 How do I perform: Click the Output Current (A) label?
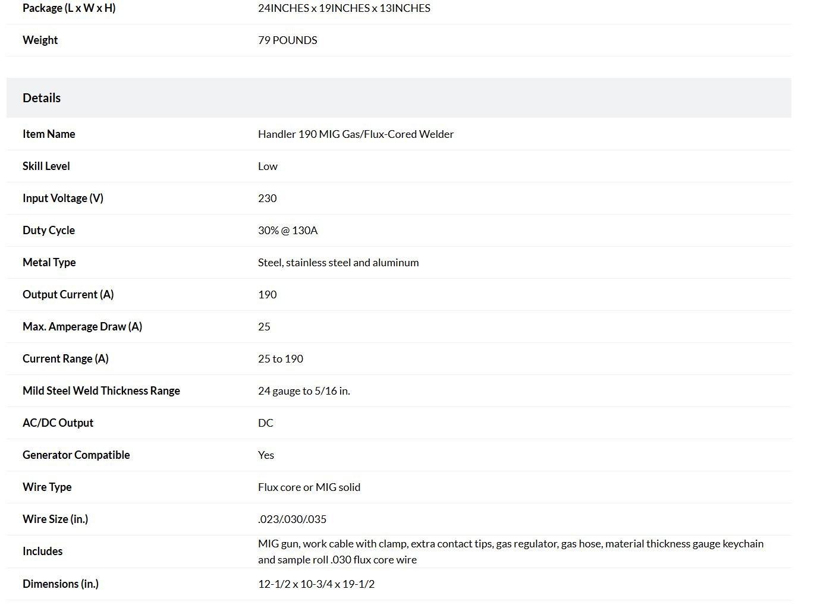tap(68, 294)
